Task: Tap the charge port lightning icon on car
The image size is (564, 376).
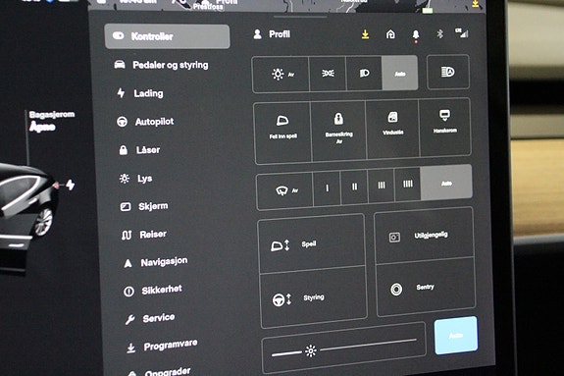Action: pos(71,185)
